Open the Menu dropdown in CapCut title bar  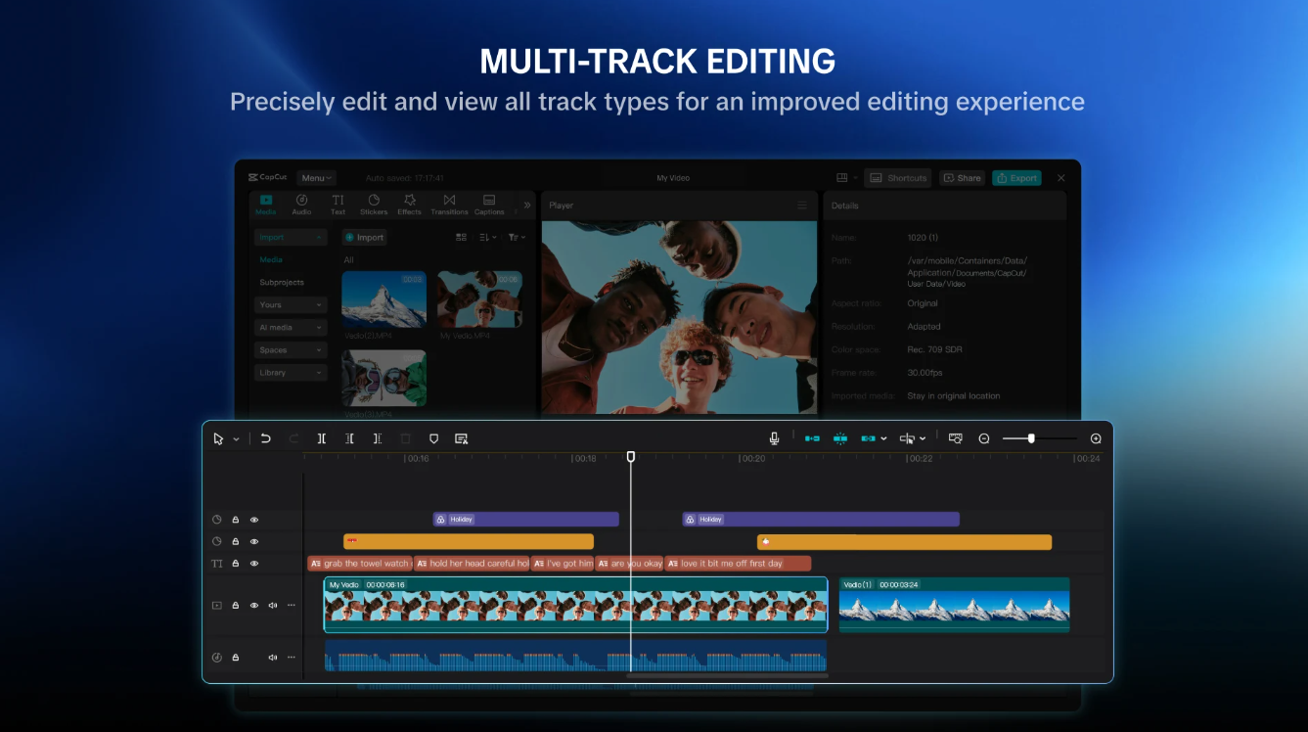317,178
